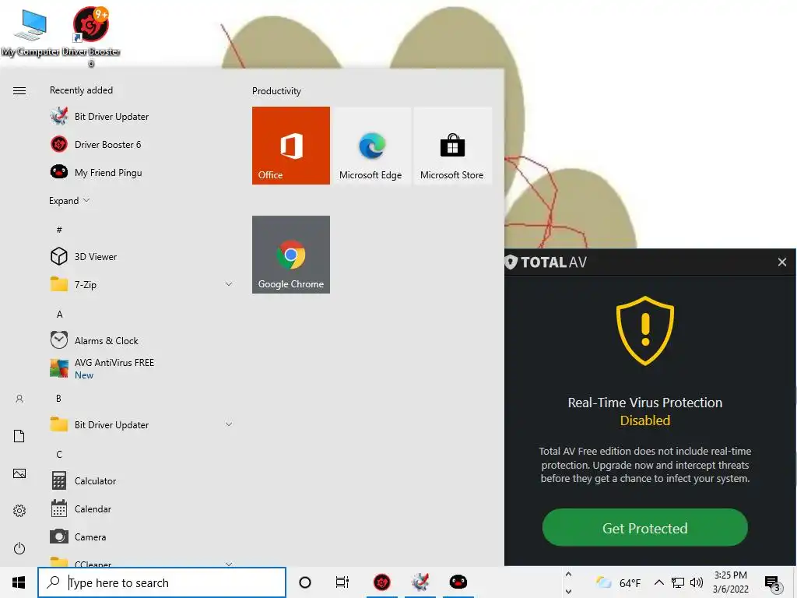Switch to Bit Driver Updater in taskbar
797x598 pixels.
click(x=420, y=582)
